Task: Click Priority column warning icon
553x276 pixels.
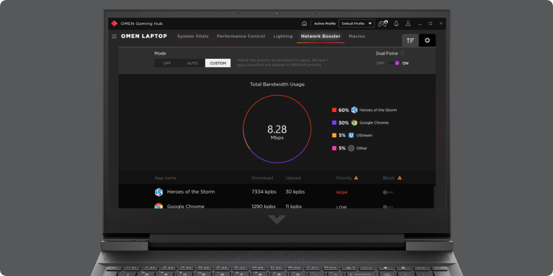Action: point(356,178)
